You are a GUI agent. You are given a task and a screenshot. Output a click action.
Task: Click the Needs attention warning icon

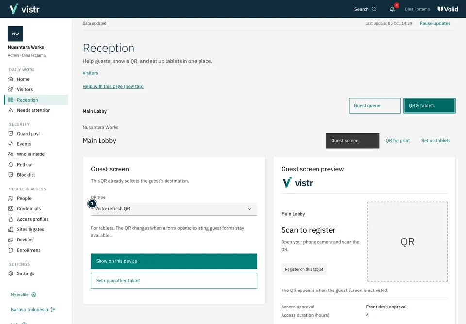click(x=11, y=110)
